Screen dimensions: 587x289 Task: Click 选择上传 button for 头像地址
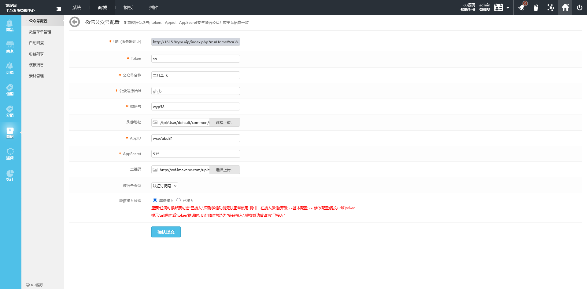point(225,122)
